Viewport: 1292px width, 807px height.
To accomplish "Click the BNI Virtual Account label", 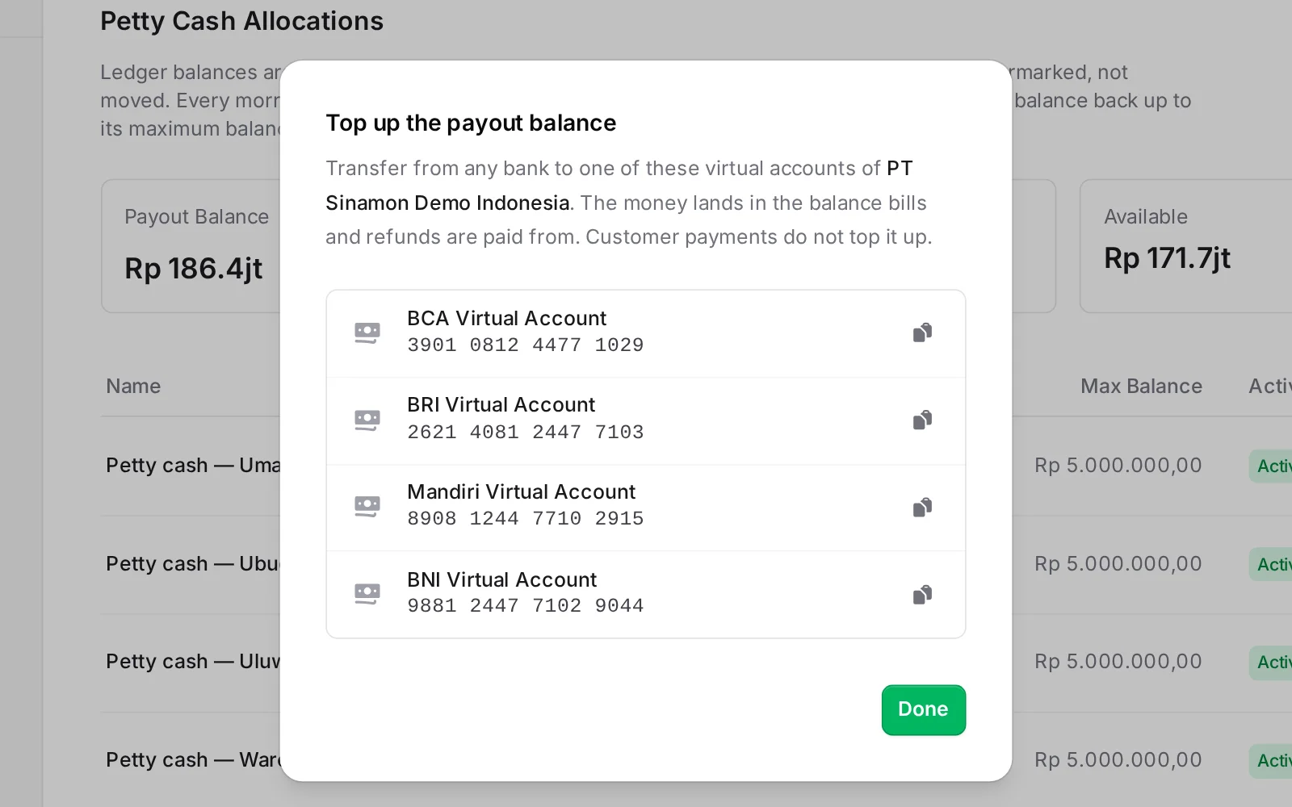I will coord(501,580).
